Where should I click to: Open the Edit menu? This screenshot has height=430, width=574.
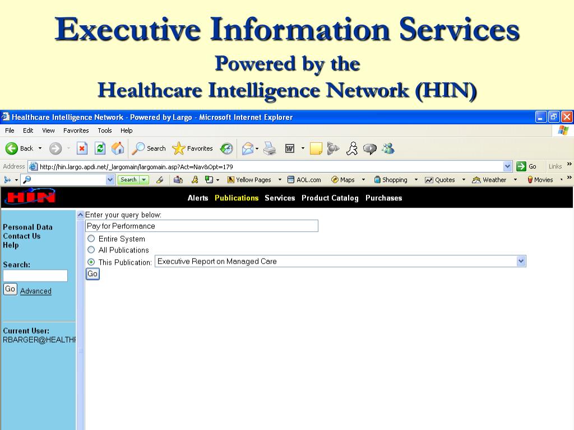coord(28,130)
